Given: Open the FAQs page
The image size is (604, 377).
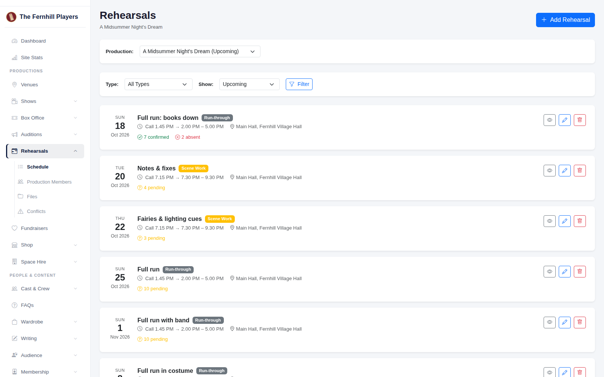Looking at the screenshot, I should (45, 305).
